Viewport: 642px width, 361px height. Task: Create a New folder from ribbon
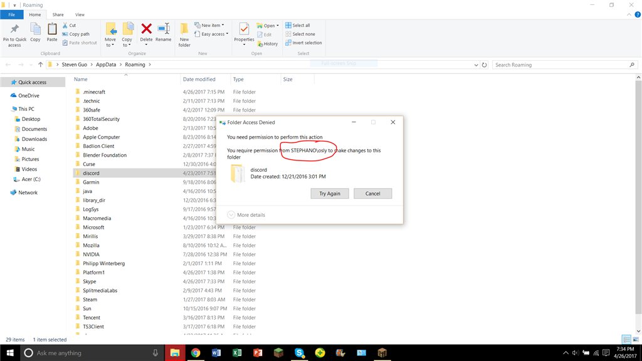[184, 35]
